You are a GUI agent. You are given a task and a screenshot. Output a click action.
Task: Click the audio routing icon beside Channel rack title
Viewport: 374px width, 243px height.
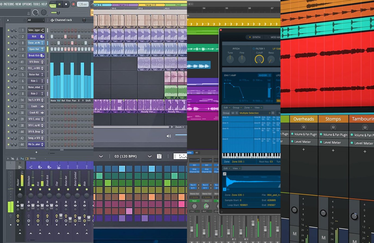(52, 20)
